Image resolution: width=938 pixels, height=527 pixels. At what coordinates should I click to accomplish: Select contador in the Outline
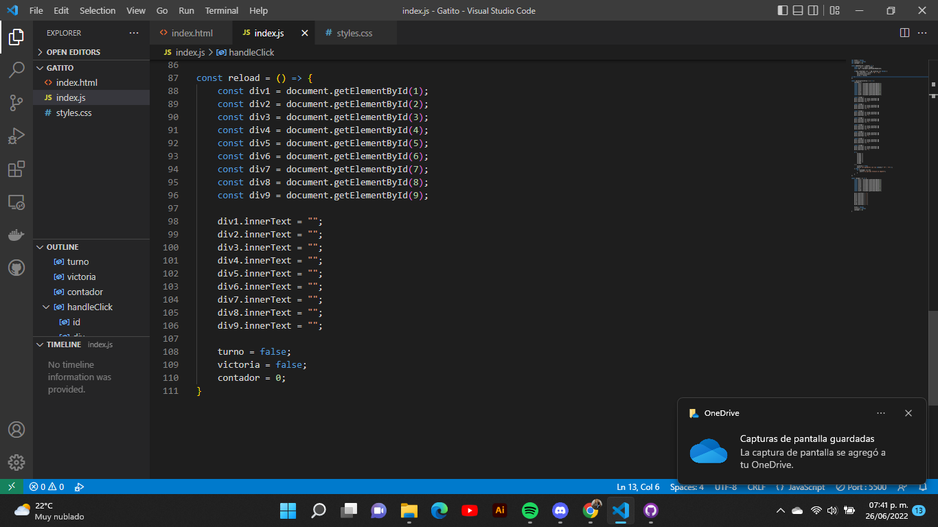(91, 292)
